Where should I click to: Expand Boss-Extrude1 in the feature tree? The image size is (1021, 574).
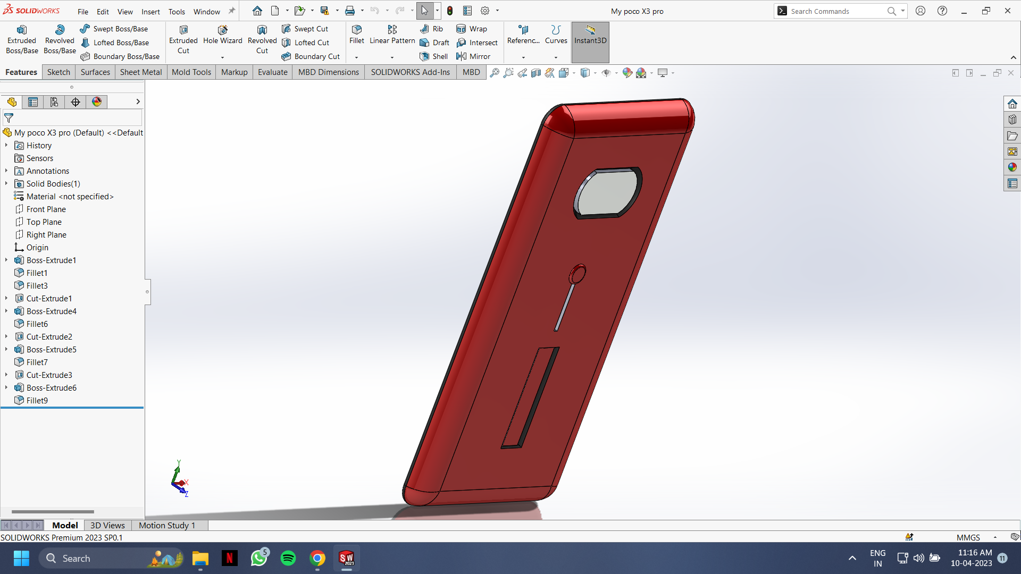click(6, 260)
